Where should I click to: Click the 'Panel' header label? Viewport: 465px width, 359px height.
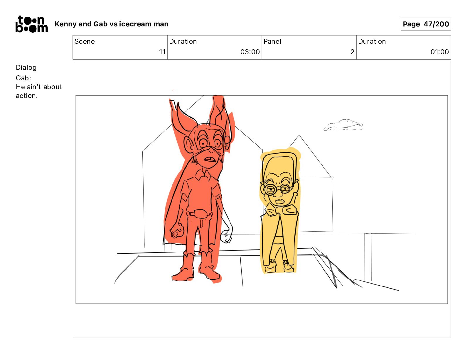click(x=272, y=41)
